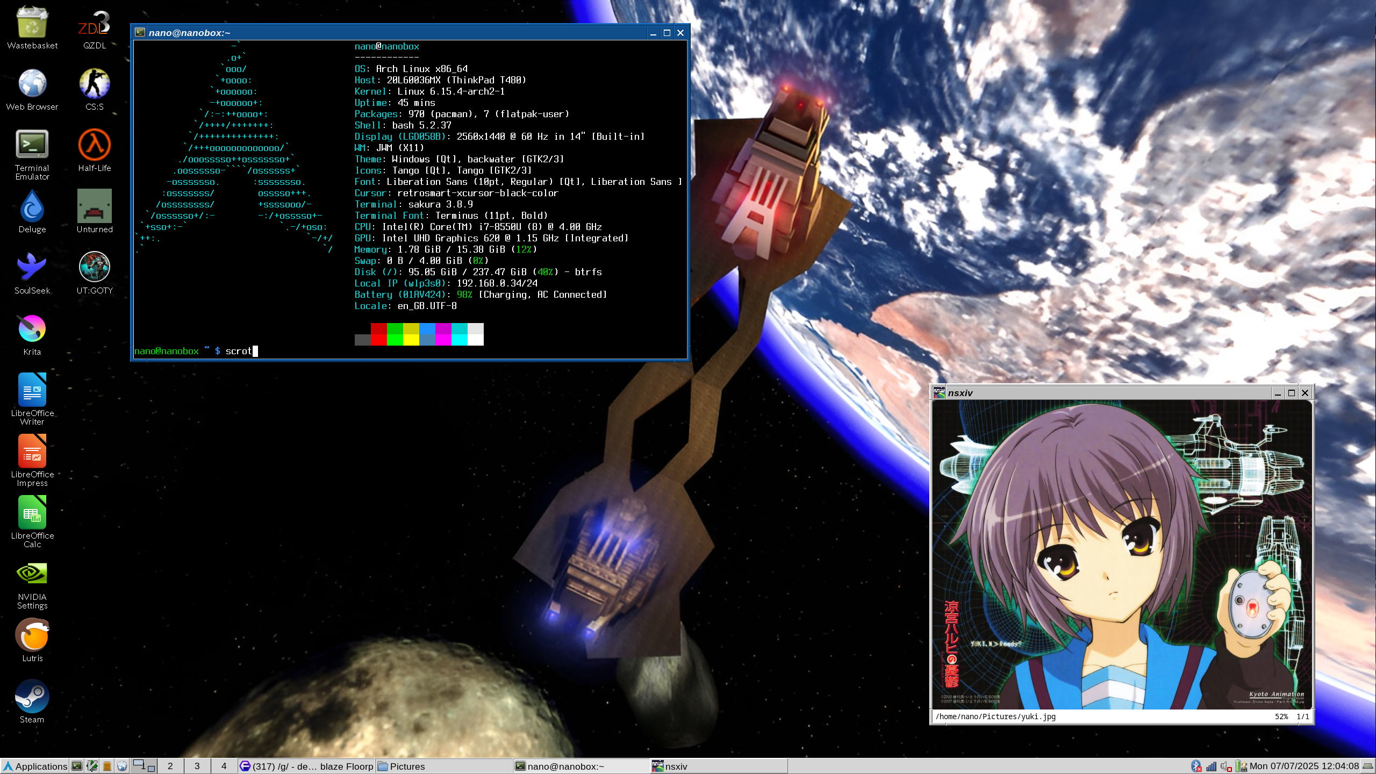Screen dimensions: 1376x774
Task: Click the 52% zoom indicator in nsxiv
Action: (x=1281, y=716)
